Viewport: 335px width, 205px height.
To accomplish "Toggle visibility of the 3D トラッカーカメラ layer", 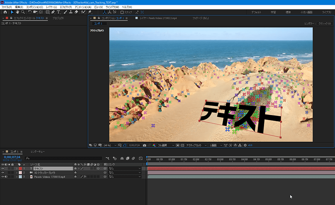I will tap(3, 173).
